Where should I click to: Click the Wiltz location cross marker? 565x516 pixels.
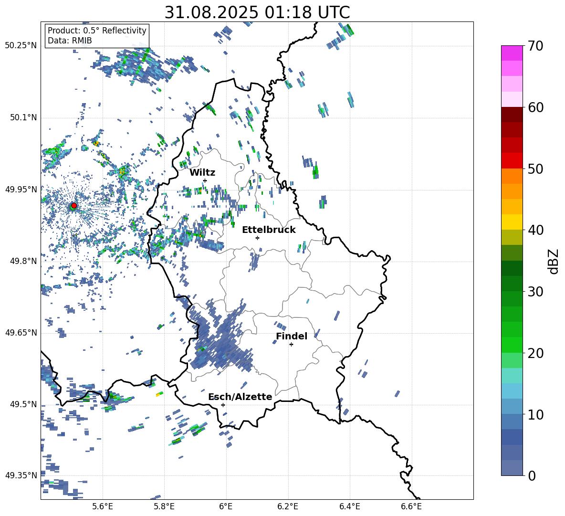(x=205, y=180)
